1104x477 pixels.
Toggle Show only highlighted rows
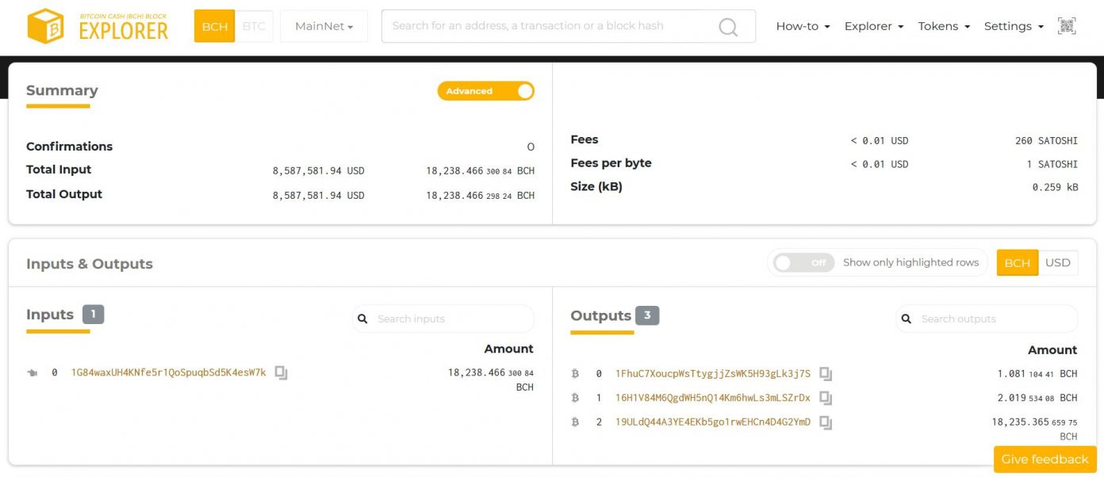tap(803, 262)
